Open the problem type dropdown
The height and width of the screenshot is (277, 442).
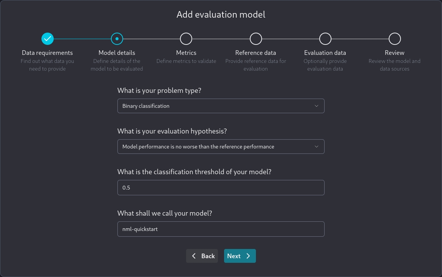point(221,106)
